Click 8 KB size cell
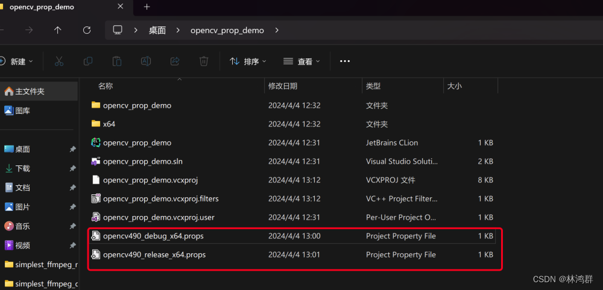The width and height of the screenshot is (603, 290). 485,180
